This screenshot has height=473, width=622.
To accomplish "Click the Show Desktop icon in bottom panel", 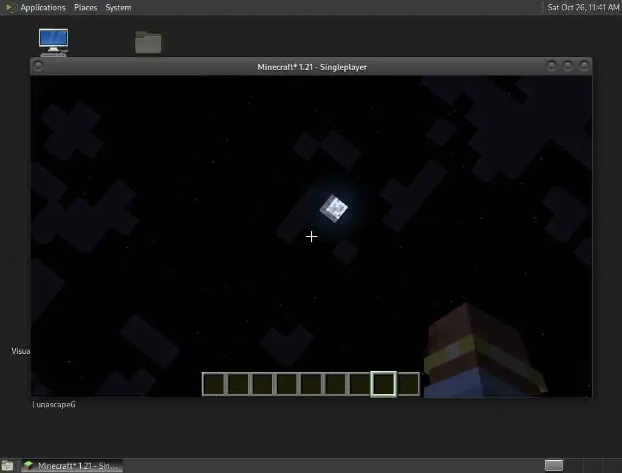I will [x=7, y=466].
